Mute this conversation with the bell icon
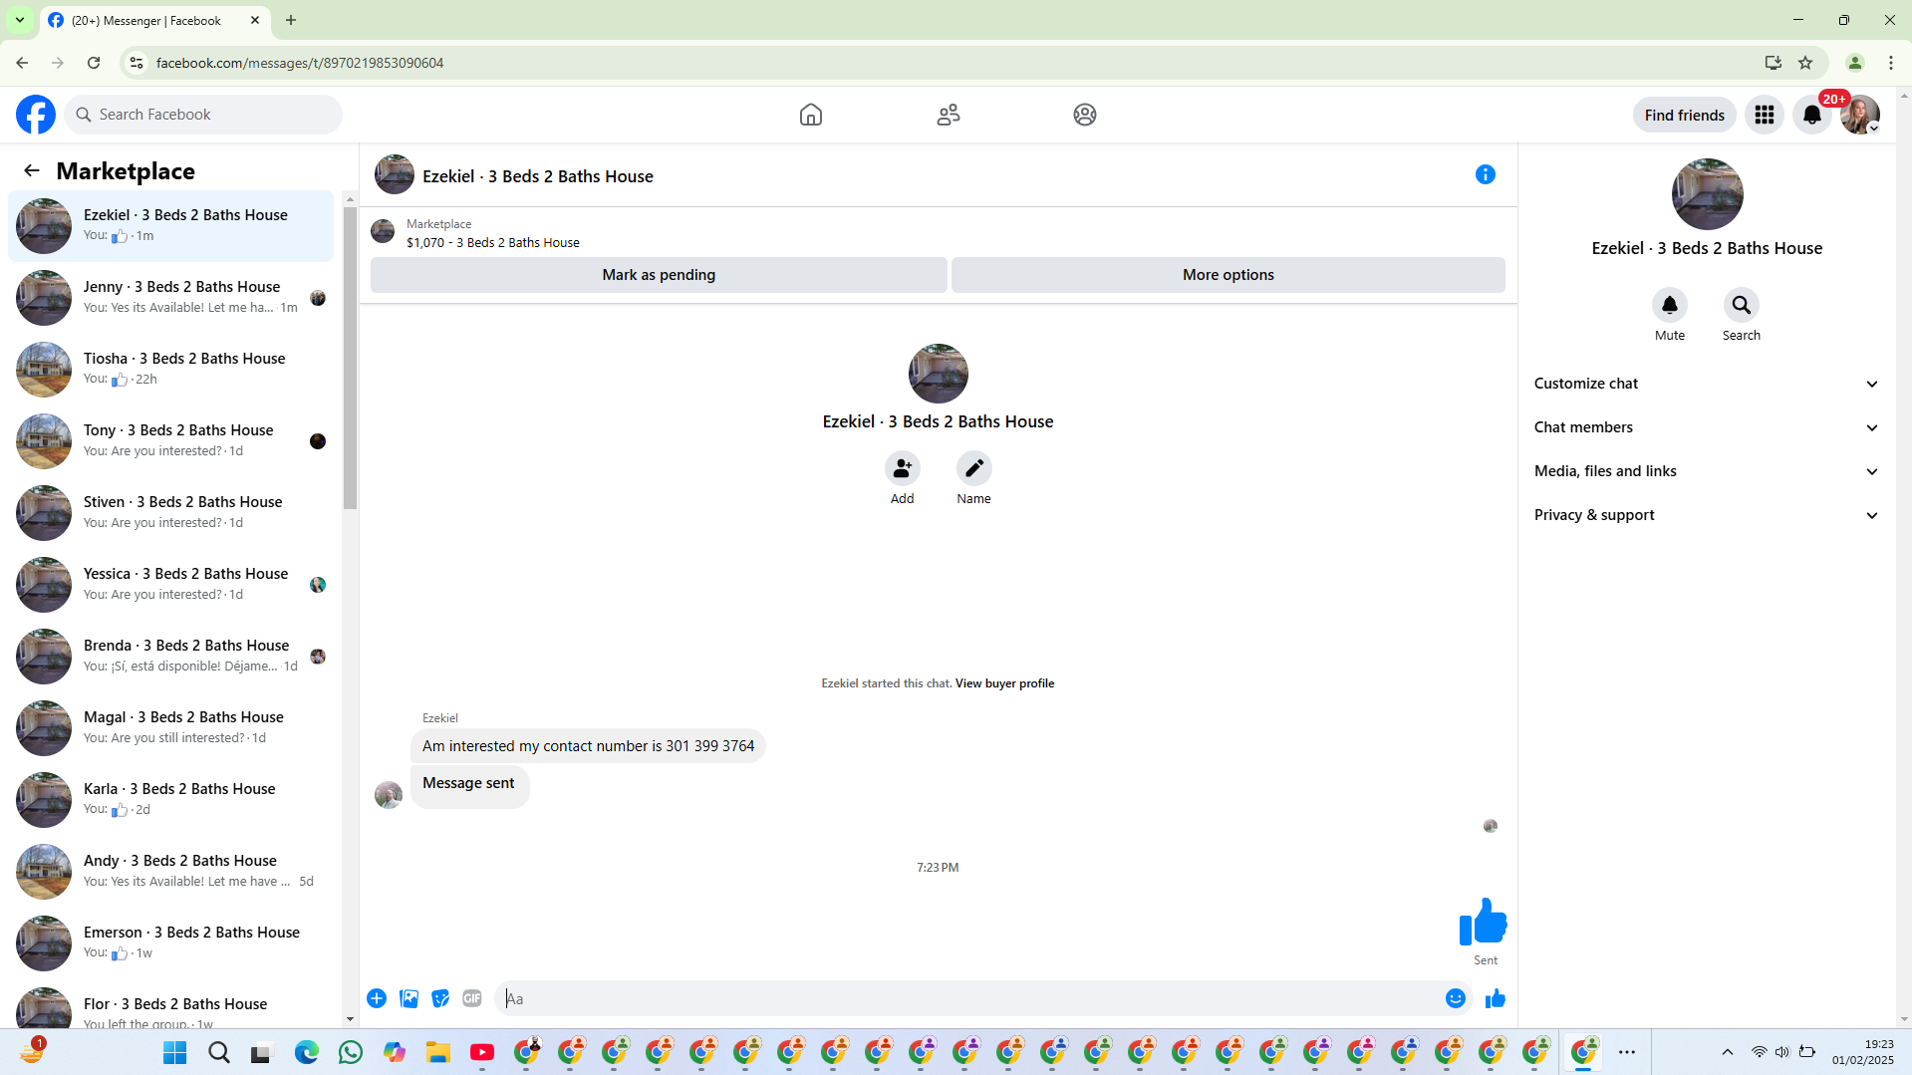Image resolution: width=1912 pixels, height=1075 pixels. 1670,305
